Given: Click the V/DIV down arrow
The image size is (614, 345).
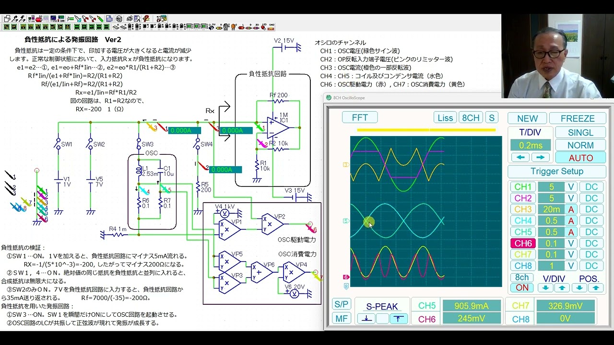Looking at the screenshot, I should point(545,288).
